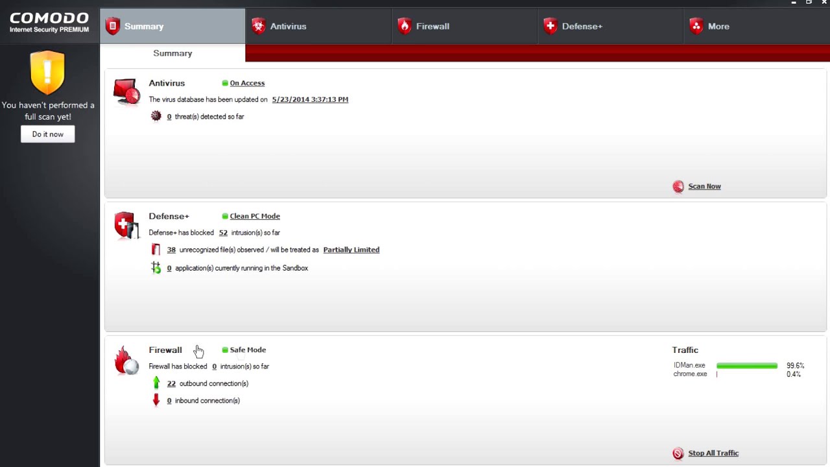Click the virus database update date link
The height and width of the screenshot is (467, 830).
click(310, 99)
